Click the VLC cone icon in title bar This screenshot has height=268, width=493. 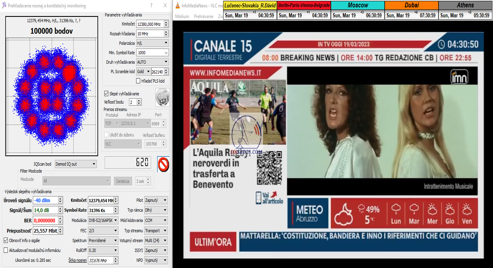[177, 6]
